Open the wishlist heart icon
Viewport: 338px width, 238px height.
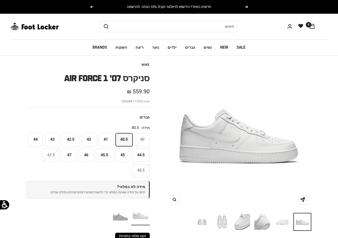(x=301, y=26)
